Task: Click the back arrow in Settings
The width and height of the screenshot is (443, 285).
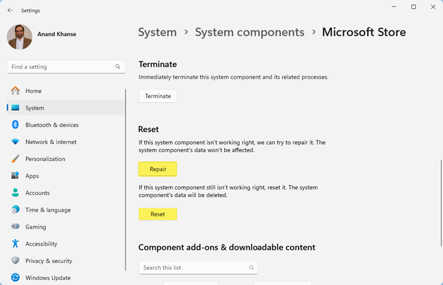Action: coord(9,10)
